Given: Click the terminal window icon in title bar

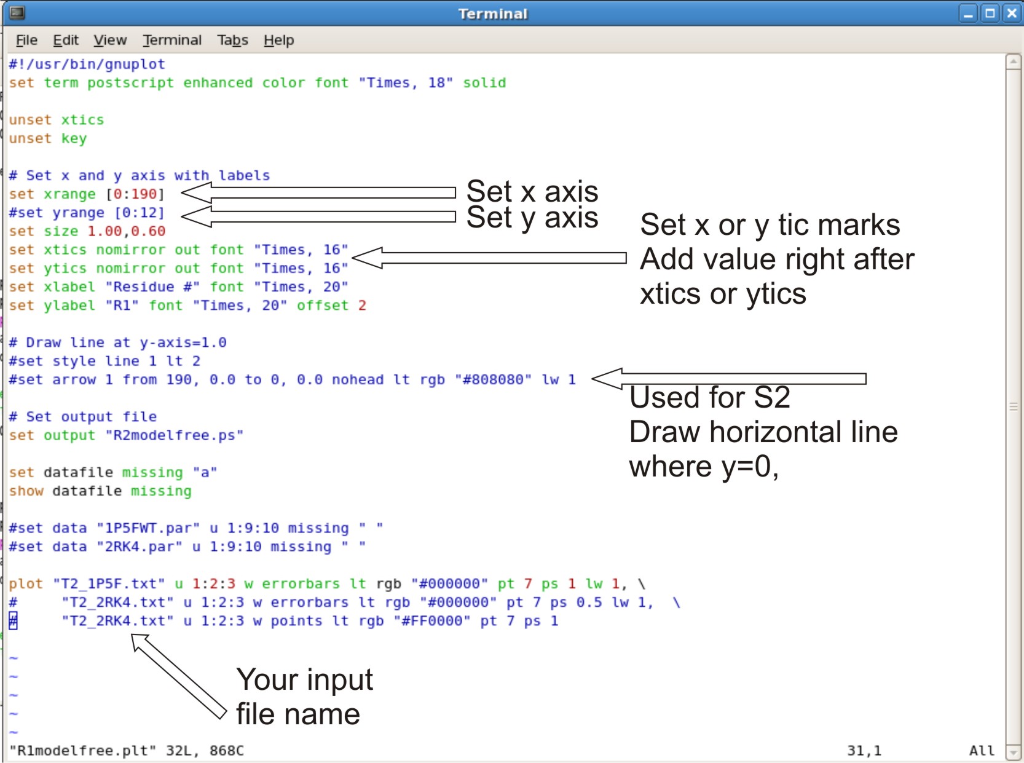Looking at the screenshot, I should (x=17, y=13).
